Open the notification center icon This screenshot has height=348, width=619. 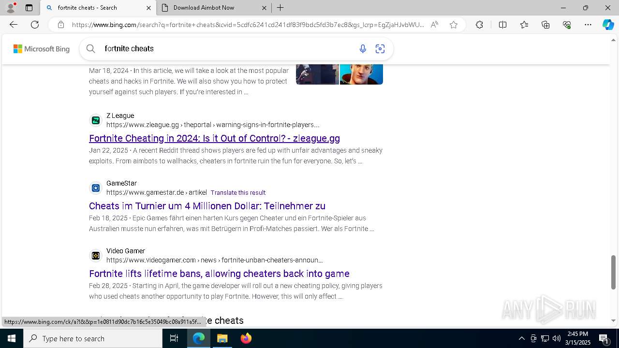(x=604, y=338)
